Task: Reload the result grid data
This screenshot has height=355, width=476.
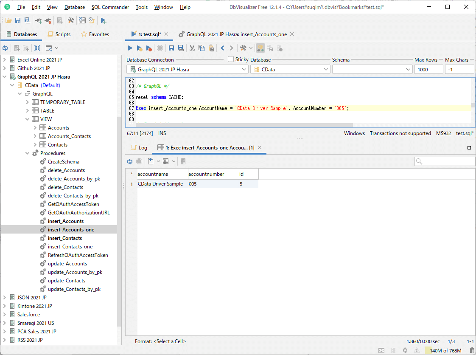Action: pyautogui.click(x=130, y=161)
